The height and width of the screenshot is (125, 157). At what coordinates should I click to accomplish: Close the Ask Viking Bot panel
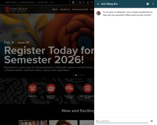point(98,4)
